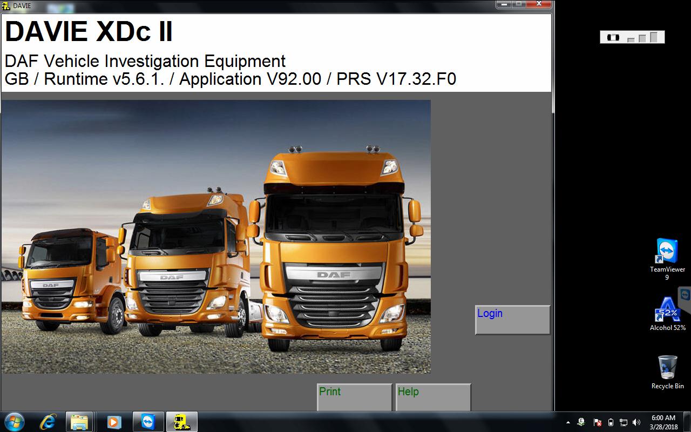Click the Print button
This screenshot has width=691, height=432.
click(354, 397)
